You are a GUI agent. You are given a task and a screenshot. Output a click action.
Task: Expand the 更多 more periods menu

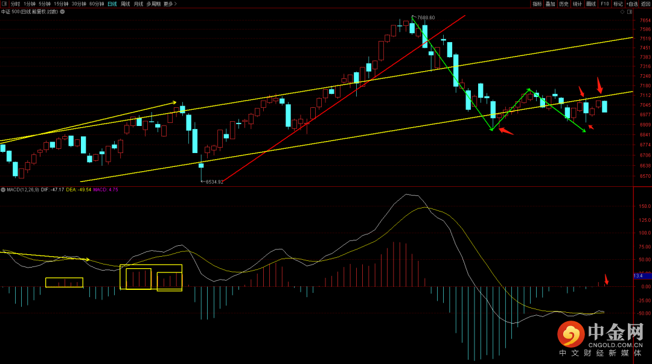pos(170,4)
